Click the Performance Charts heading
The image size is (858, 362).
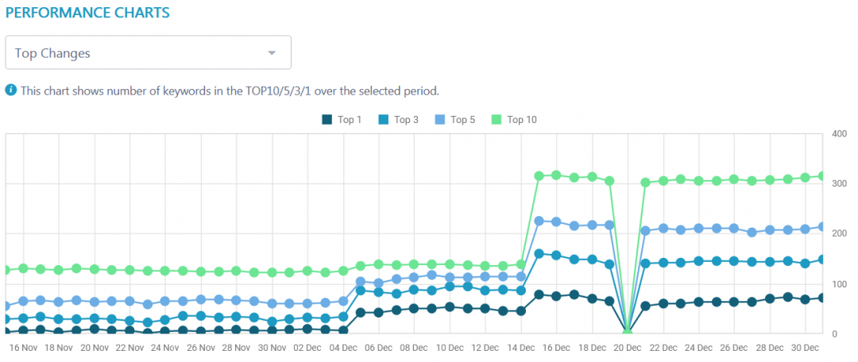(87, 14)
